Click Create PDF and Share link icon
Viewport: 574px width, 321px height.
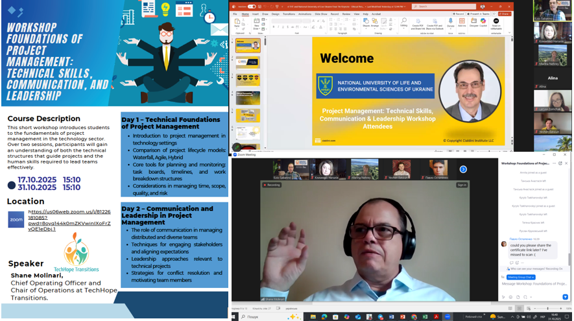(x=418, y=24)
